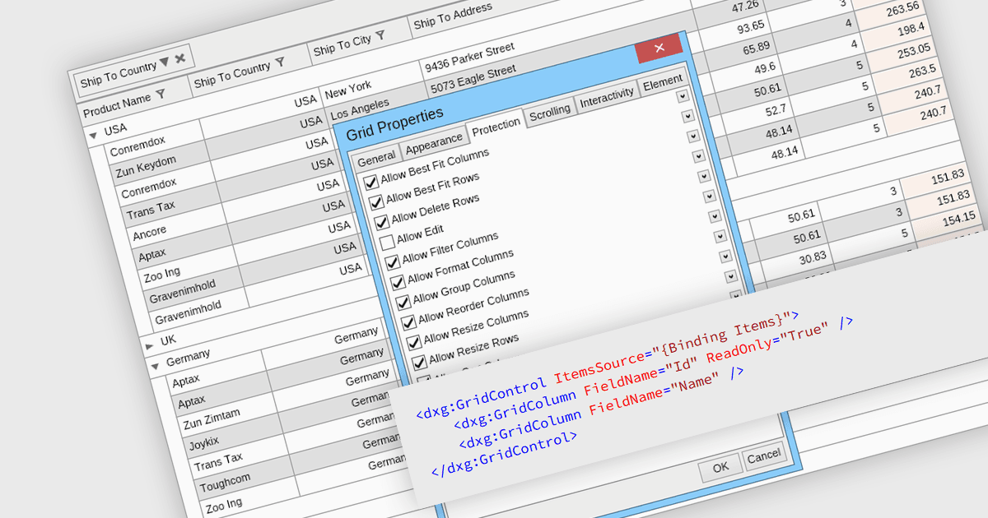Open the General tab

tap(376, 158)
